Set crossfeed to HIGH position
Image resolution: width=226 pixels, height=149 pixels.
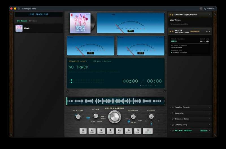tap(140, 120)
